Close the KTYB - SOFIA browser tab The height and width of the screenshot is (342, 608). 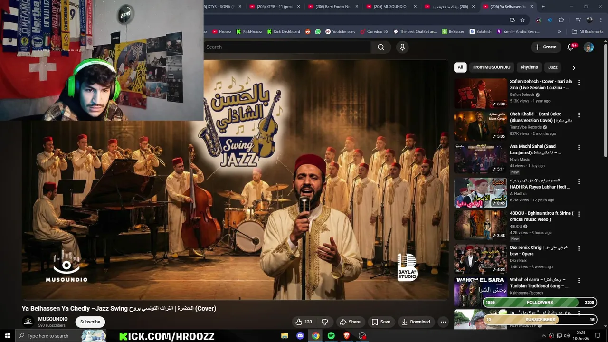click(240, 7)
